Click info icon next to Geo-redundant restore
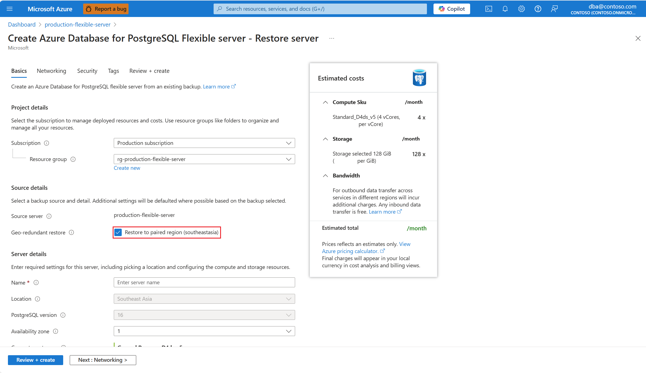 pos(71,233)
